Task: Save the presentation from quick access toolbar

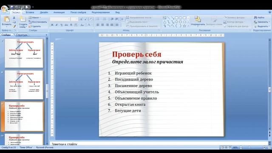Action: 12,7
